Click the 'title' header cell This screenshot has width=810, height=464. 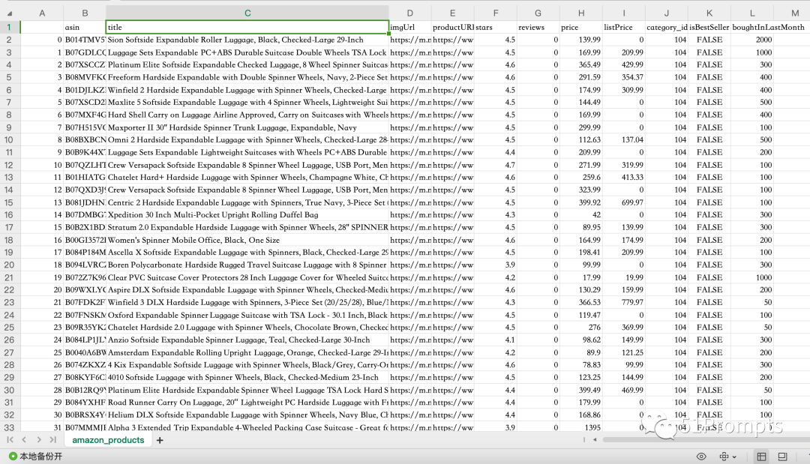[x=247, y=27]
